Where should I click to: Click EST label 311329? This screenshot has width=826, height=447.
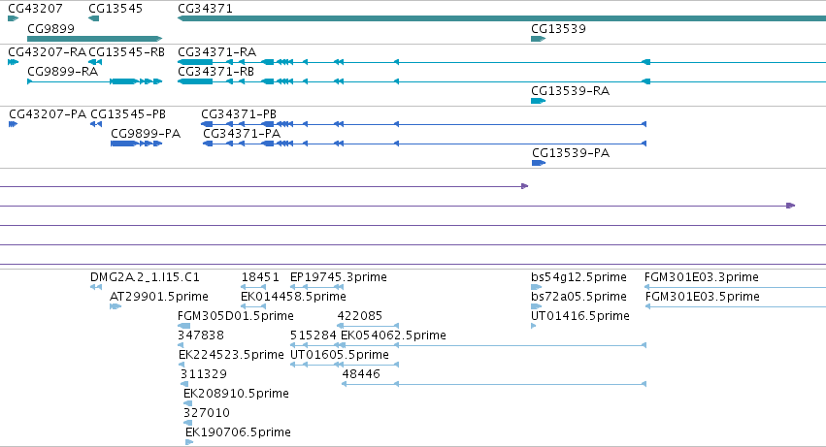(204, 374)
